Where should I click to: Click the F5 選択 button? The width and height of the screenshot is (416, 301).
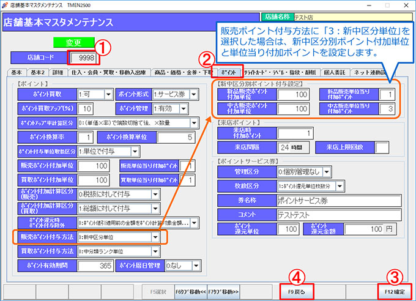coord(158,292)
